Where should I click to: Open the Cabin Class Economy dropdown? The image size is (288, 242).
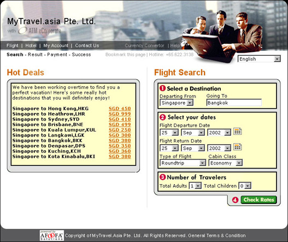tap(226, 163)
